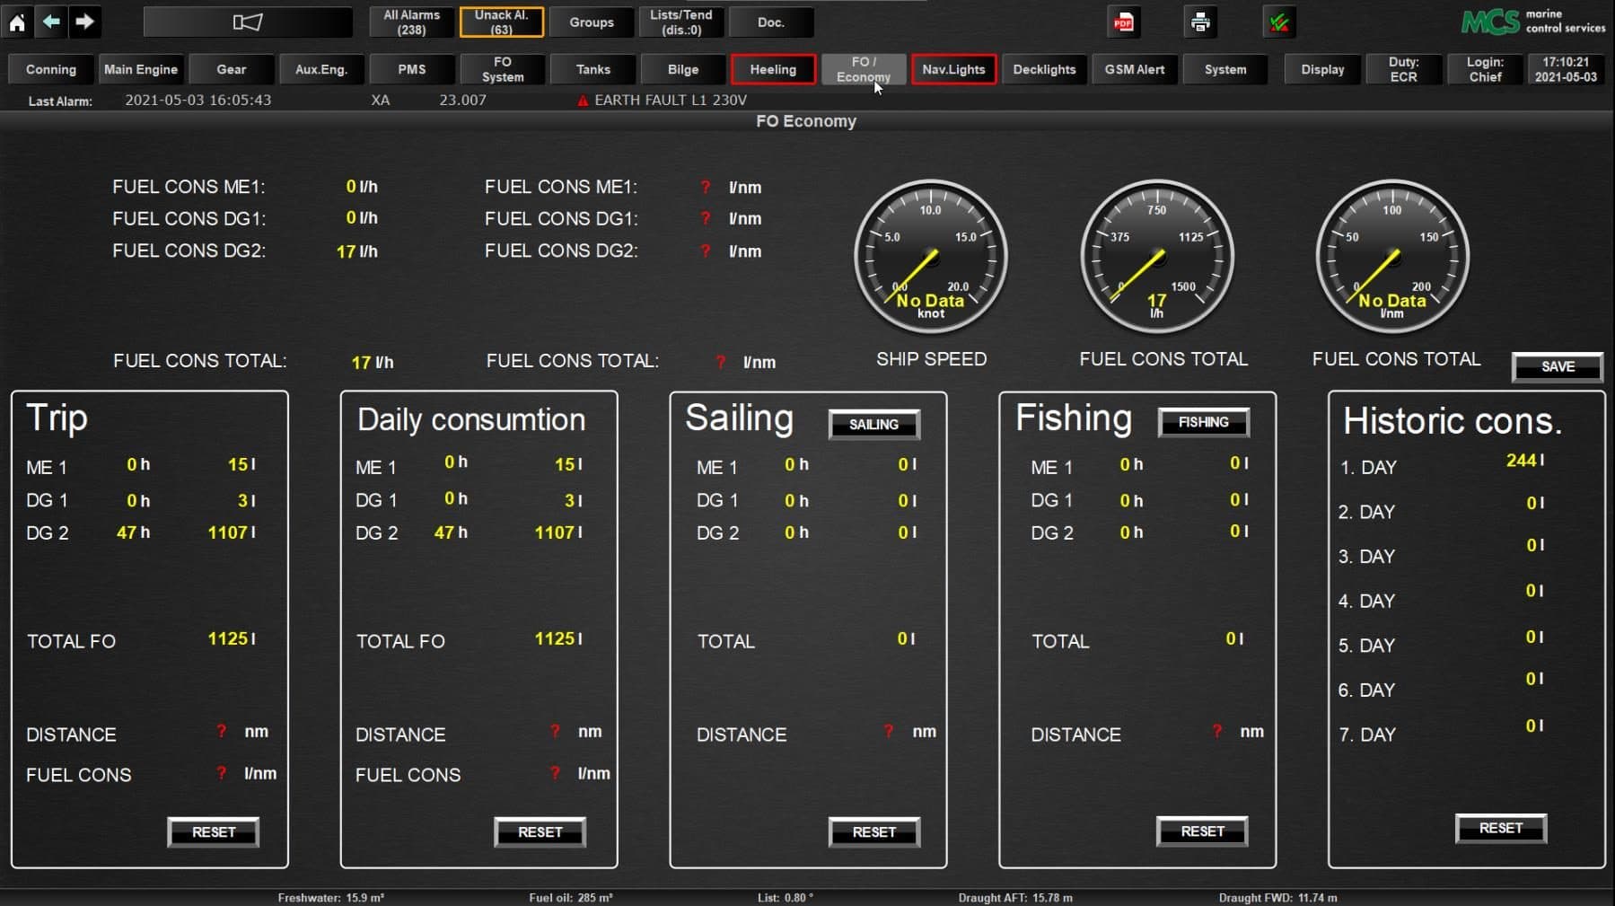Click the Sailing DISTANCE unknown value
The image size is (1615, 906).
tap(889, 731)
